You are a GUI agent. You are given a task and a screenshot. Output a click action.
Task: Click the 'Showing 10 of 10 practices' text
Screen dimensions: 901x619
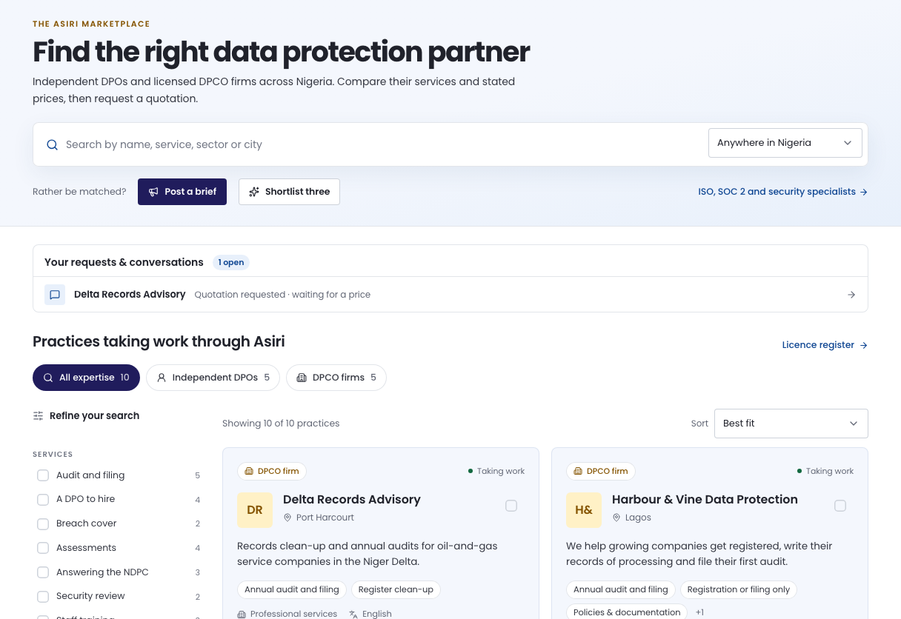281,424
